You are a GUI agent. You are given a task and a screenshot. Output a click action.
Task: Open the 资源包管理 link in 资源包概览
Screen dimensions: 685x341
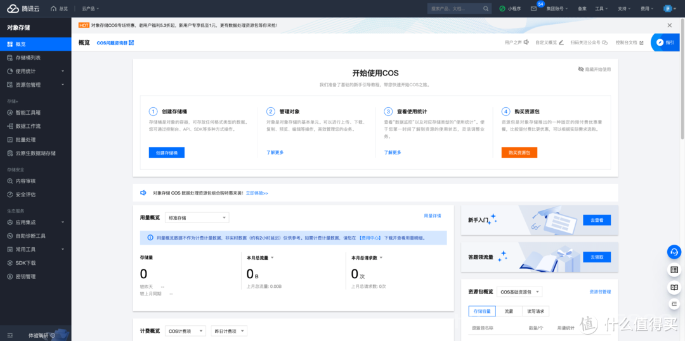pos(600,292)
